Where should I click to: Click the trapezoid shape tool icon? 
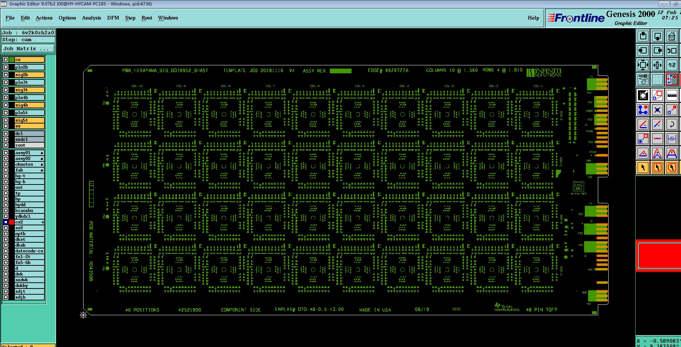point(672,153)
